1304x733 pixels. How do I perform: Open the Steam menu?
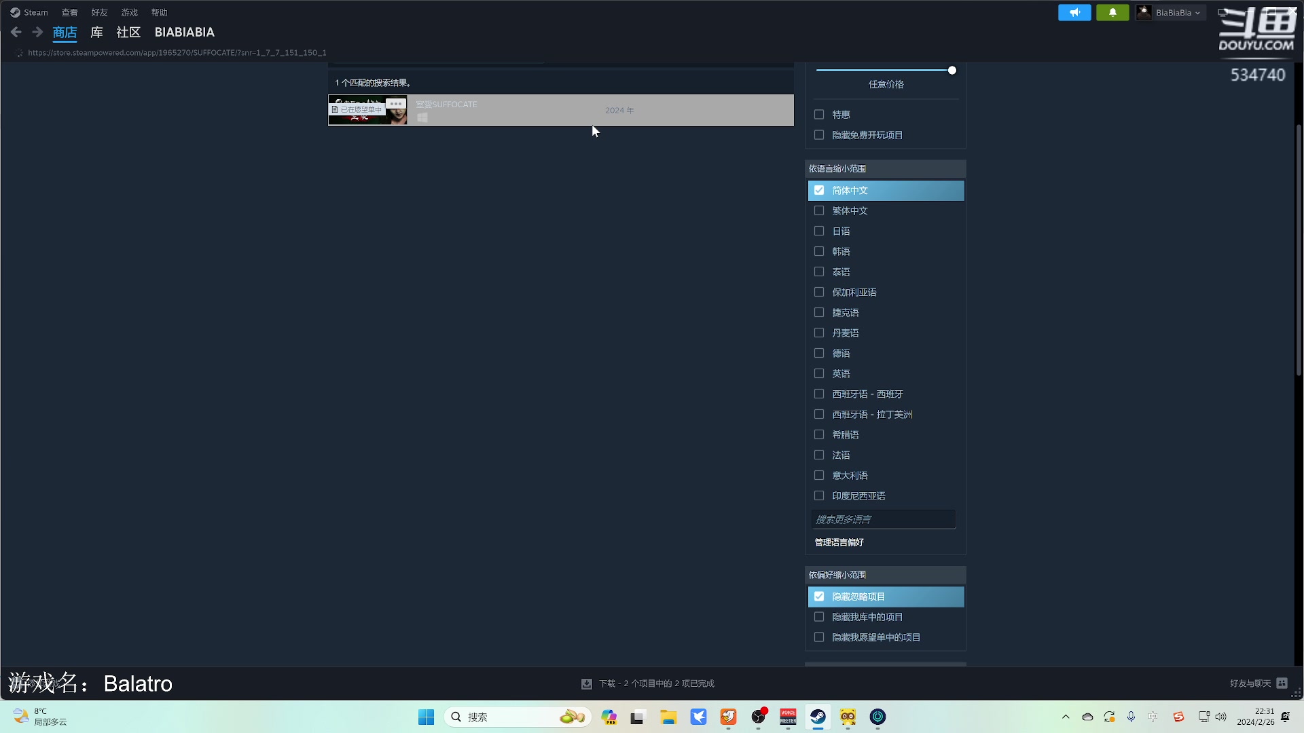(x=36, y=13)
